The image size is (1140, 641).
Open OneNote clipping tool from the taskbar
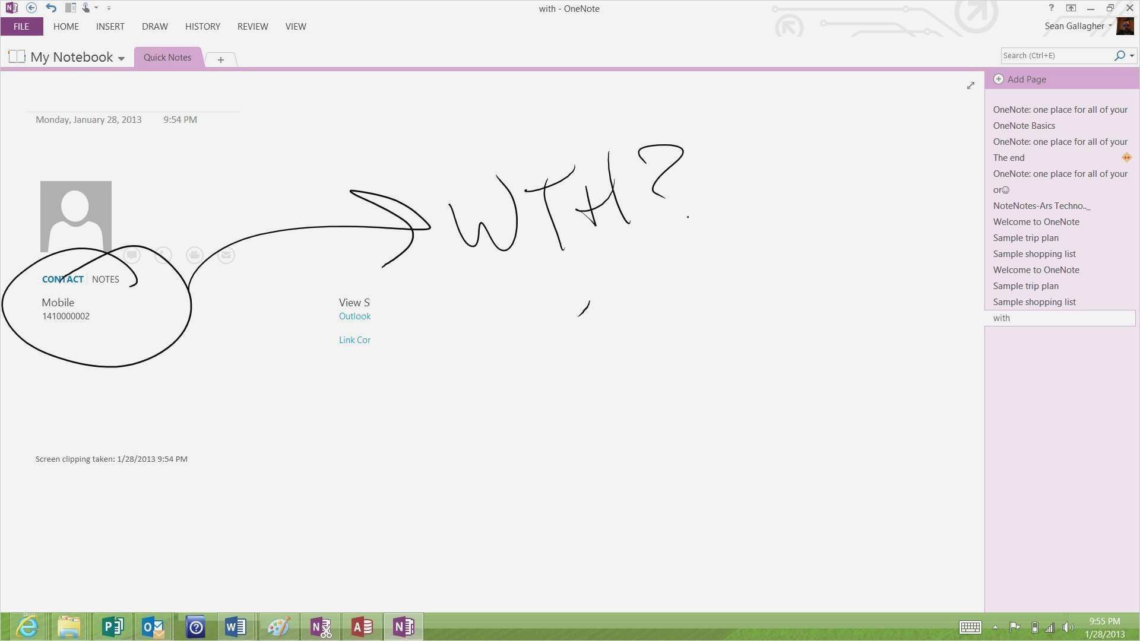(321, 626)
